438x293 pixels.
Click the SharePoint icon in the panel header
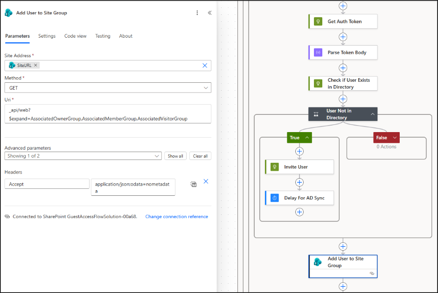point(8,13)
